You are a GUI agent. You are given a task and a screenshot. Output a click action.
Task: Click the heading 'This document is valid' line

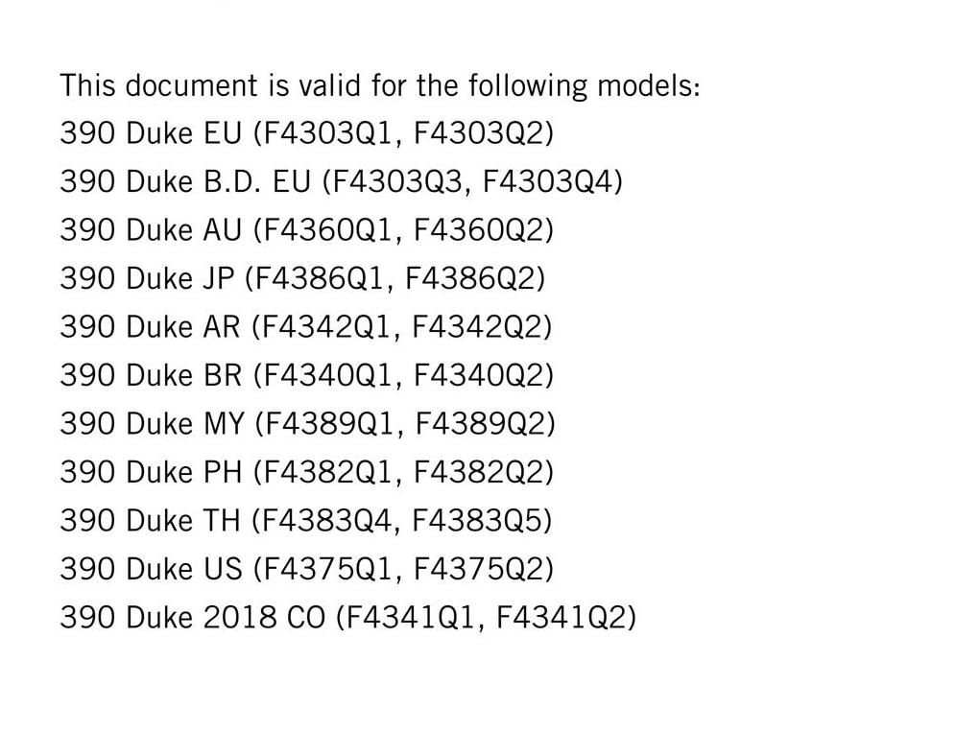[x=380, y=85]
